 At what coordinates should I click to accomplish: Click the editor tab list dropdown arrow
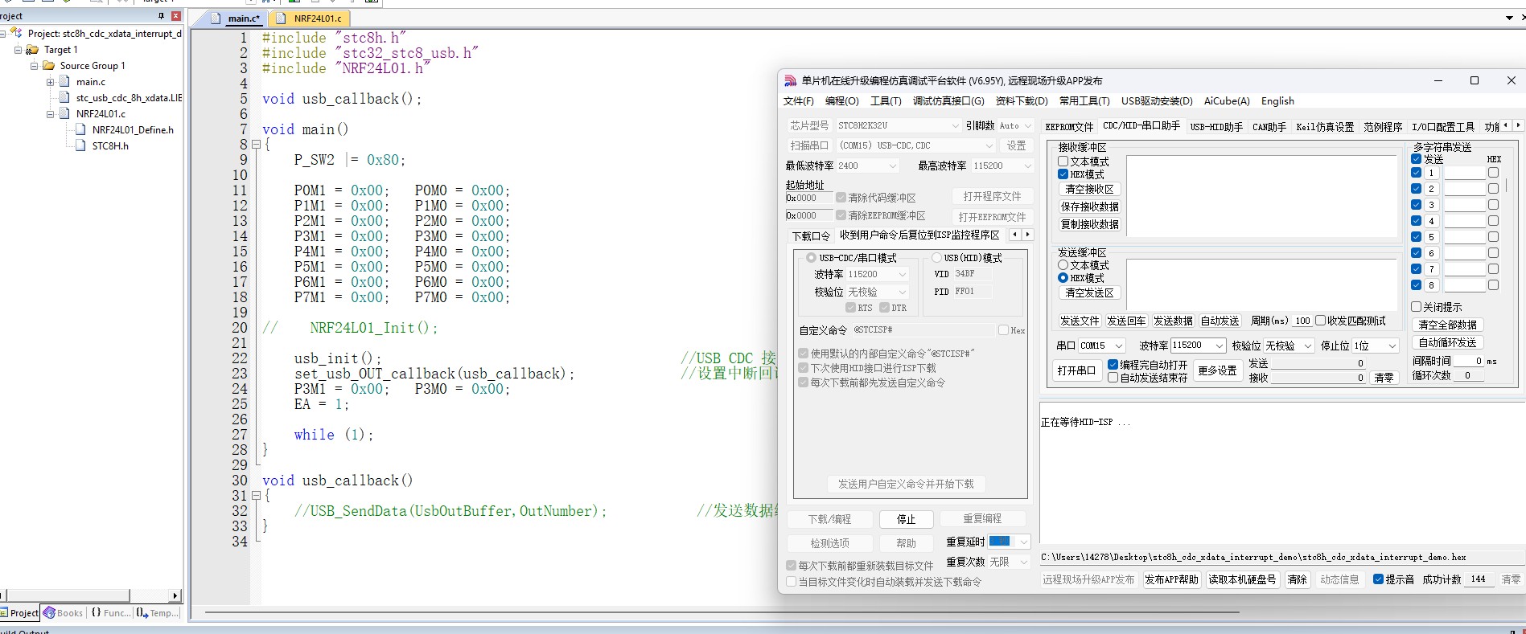(x=1509, y=18)
